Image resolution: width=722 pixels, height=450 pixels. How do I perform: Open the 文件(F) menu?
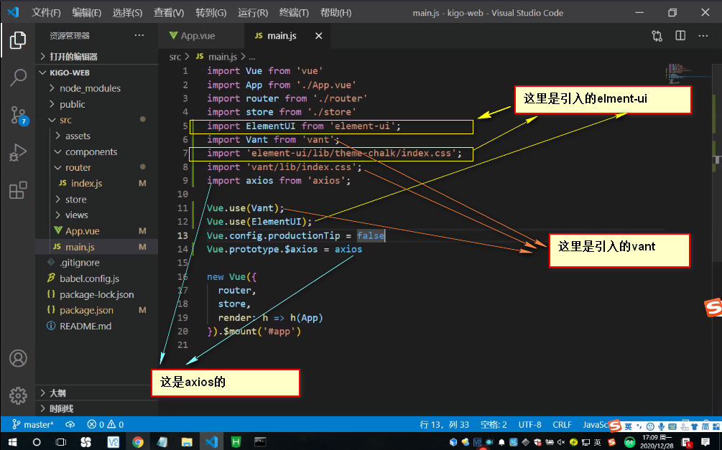click(x=46, y=13)
